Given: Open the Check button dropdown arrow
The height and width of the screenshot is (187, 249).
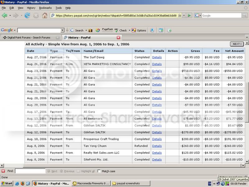Looking at the screenshot, I should coord(129,30).
